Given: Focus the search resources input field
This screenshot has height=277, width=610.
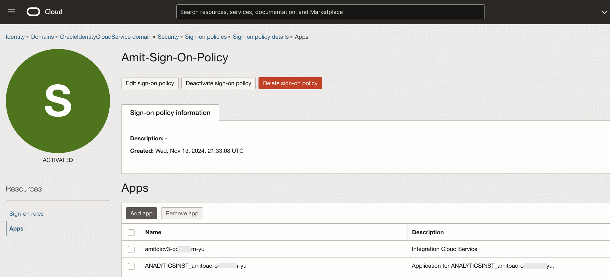Looking at the screenshot, I should click(330, 12).
